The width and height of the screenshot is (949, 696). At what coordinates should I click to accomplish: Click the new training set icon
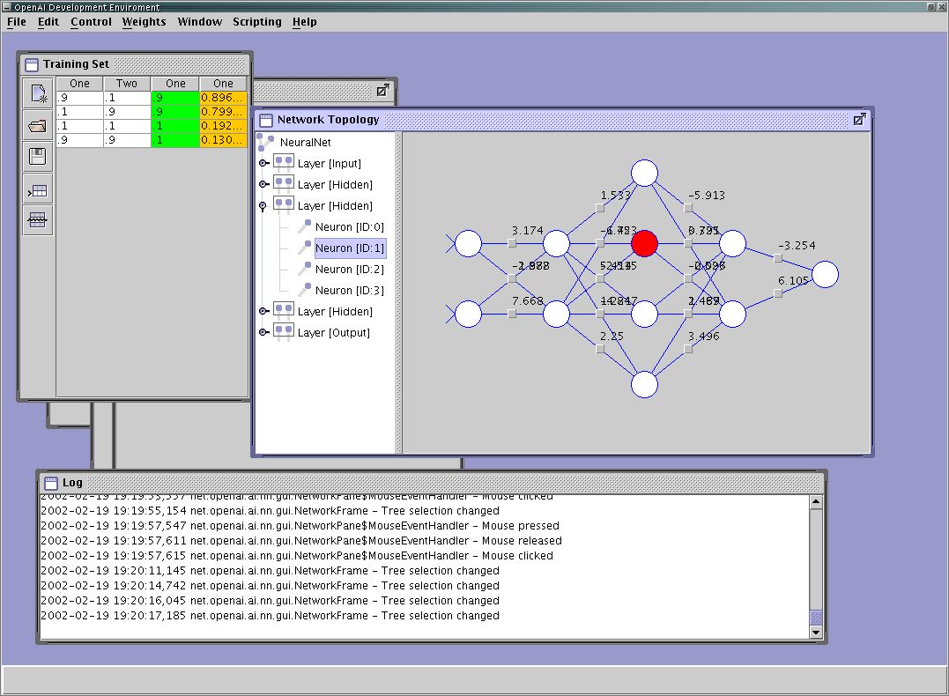coord(38,94)
